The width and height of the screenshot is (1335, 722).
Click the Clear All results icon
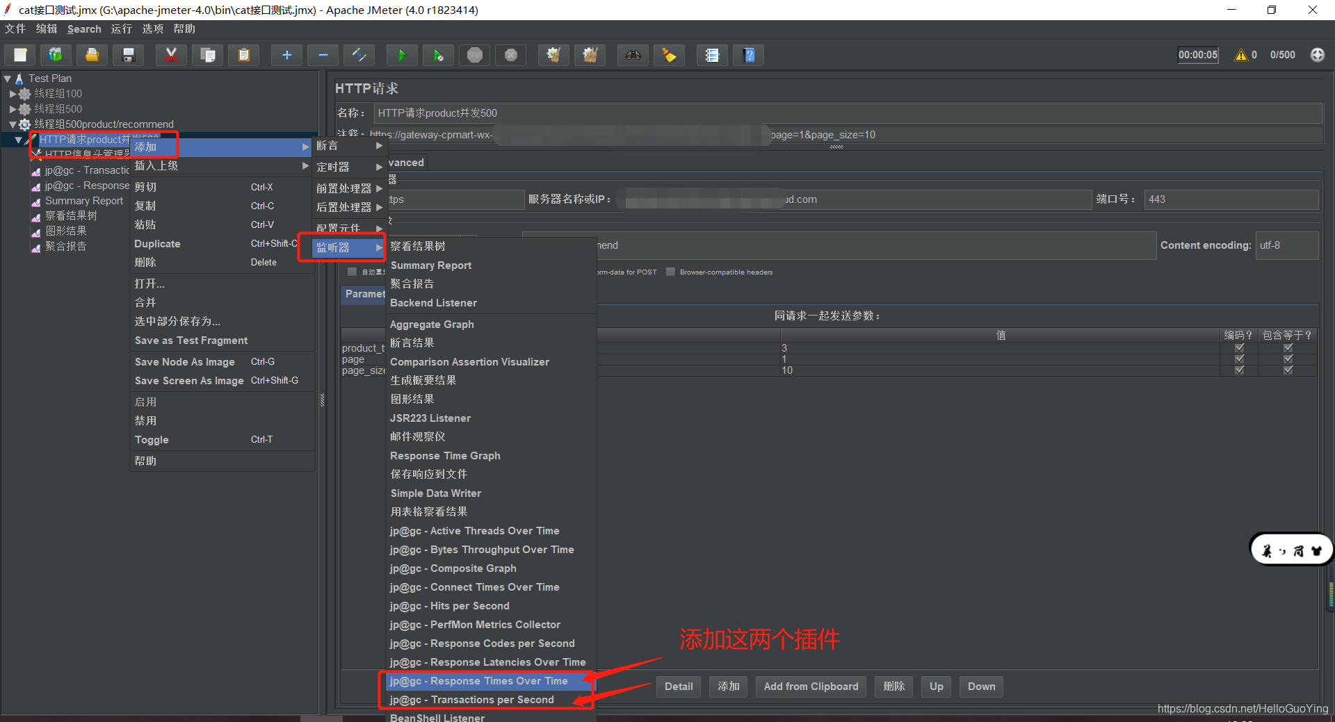tap(590, 55)
